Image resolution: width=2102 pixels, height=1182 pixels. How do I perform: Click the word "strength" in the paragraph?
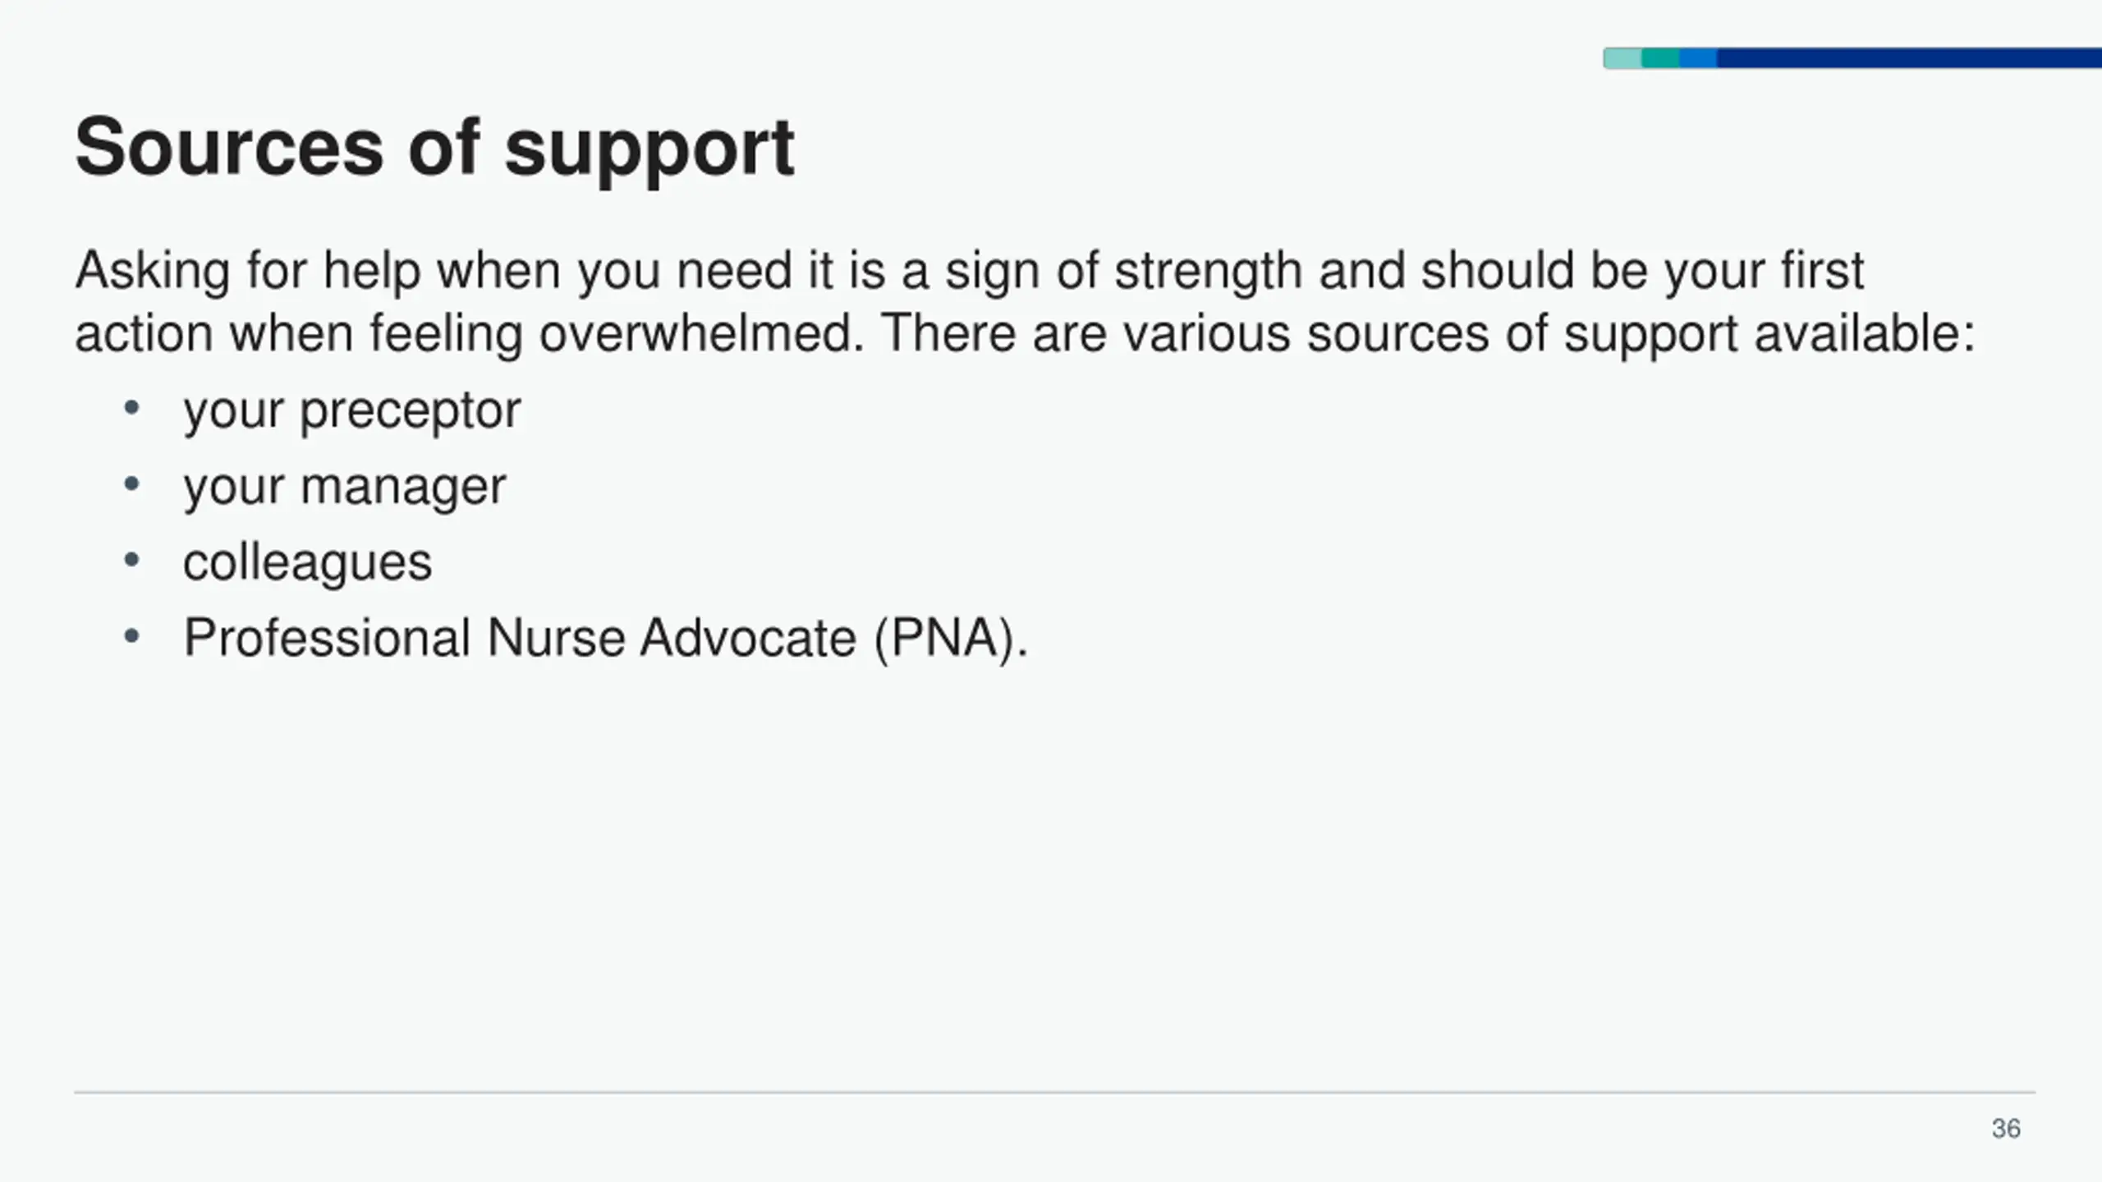coord(1208,271)
